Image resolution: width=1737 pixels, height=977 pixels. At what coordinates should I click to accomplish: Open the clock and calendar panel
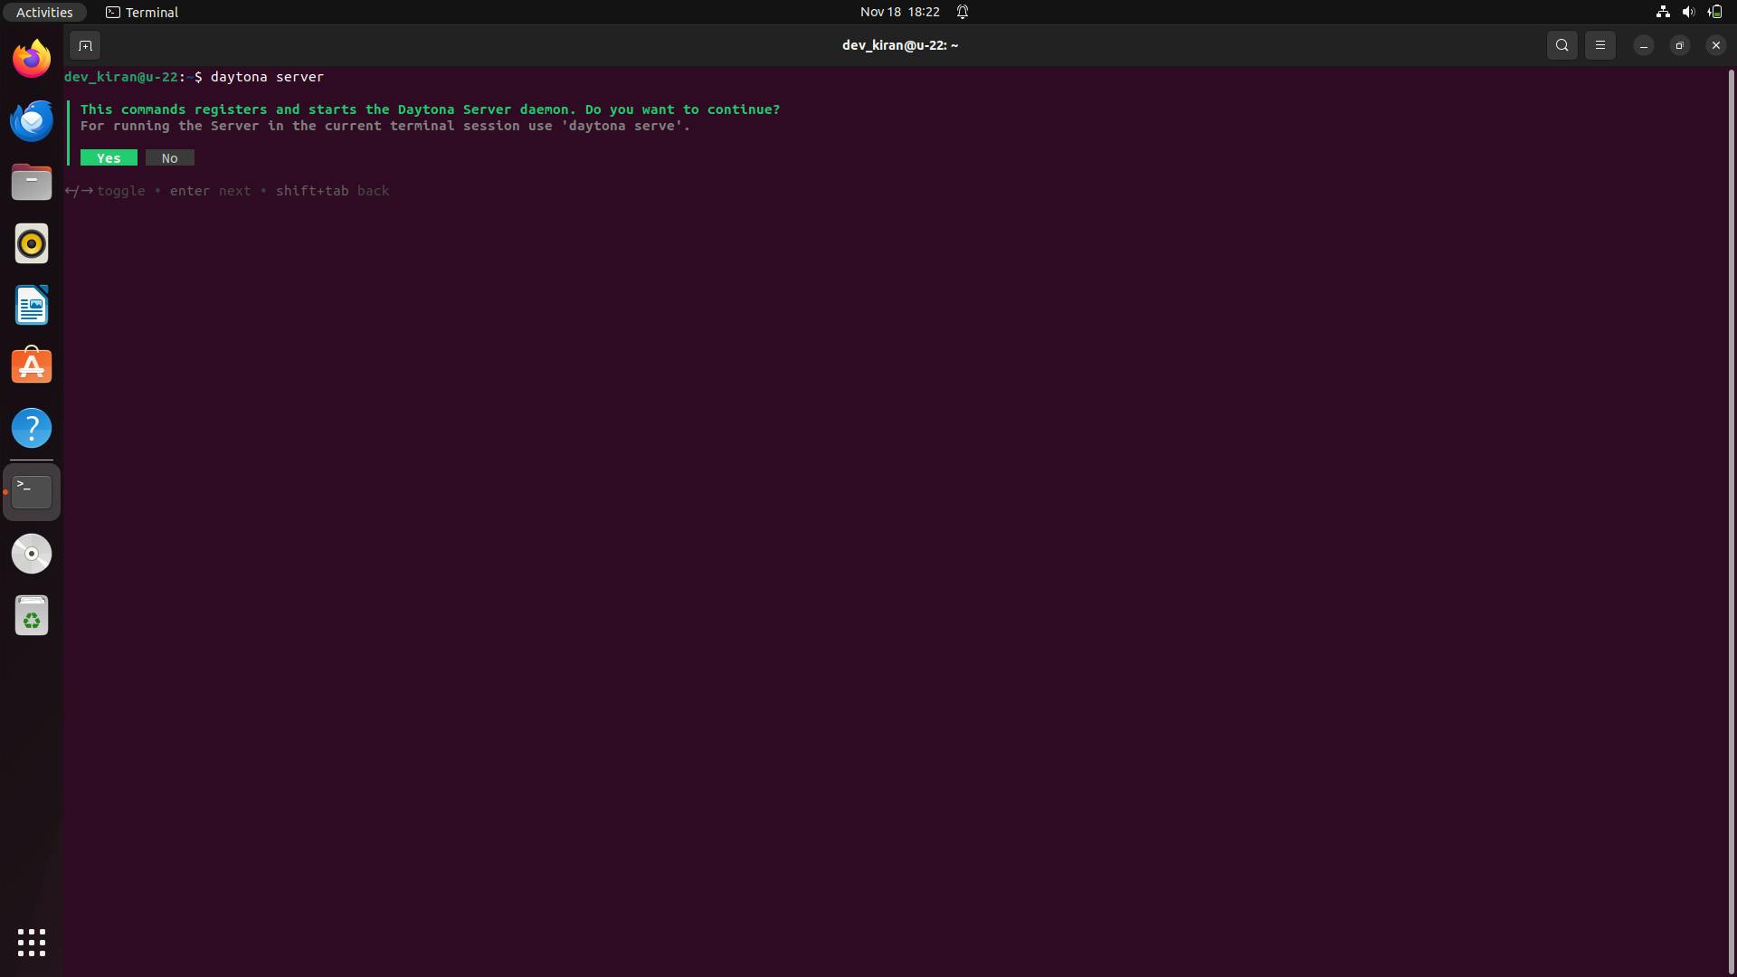[x=899, y=12]
